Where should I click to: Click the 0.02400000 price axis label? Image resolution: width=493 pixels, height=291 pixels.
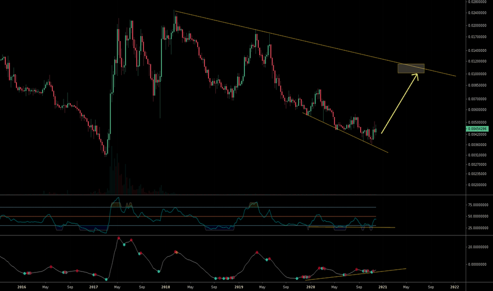(477, 13)
